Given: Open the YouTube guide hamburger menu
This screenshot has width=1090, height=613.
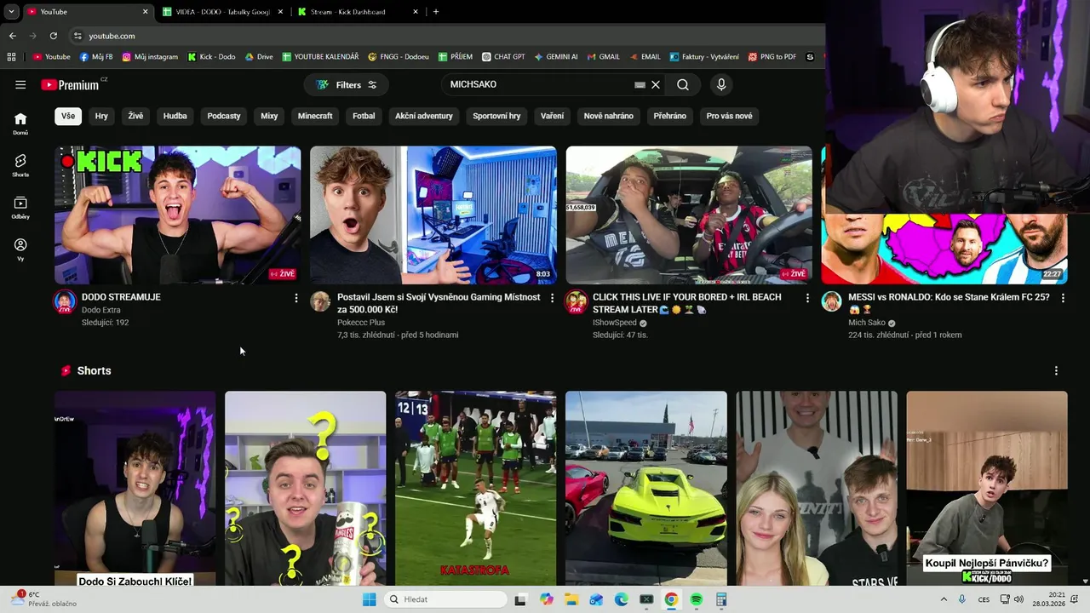Looking at the screenshot, I should (20, 84).
